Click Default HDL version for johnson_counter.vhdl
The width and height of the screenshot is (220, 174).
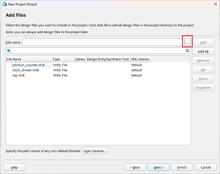point(137,65)
